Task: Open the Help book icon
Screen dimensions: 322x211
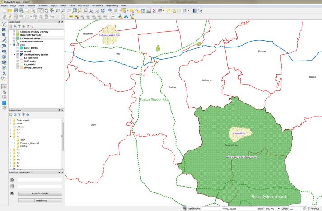Action: click(195, 10)
